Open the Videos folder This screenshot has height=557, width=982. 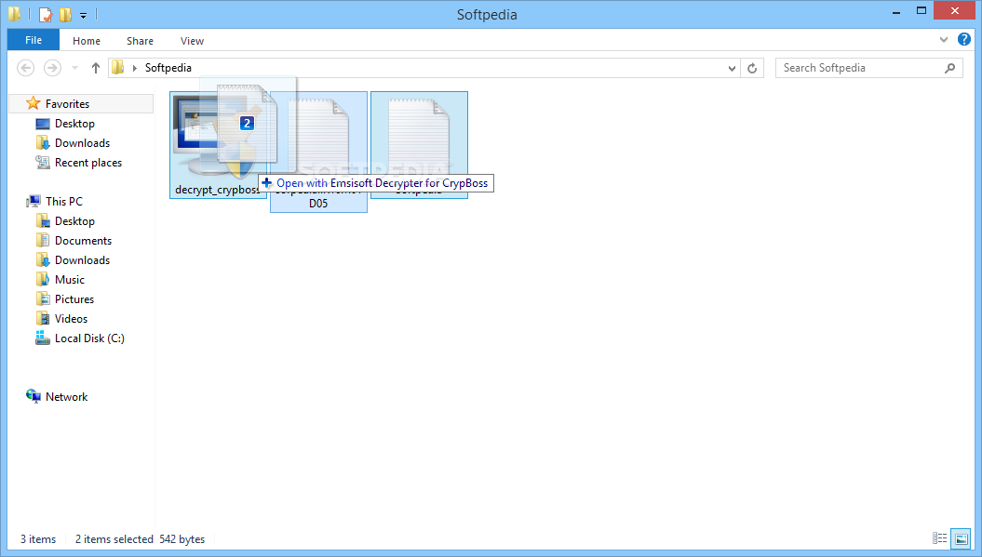point(71,319)
